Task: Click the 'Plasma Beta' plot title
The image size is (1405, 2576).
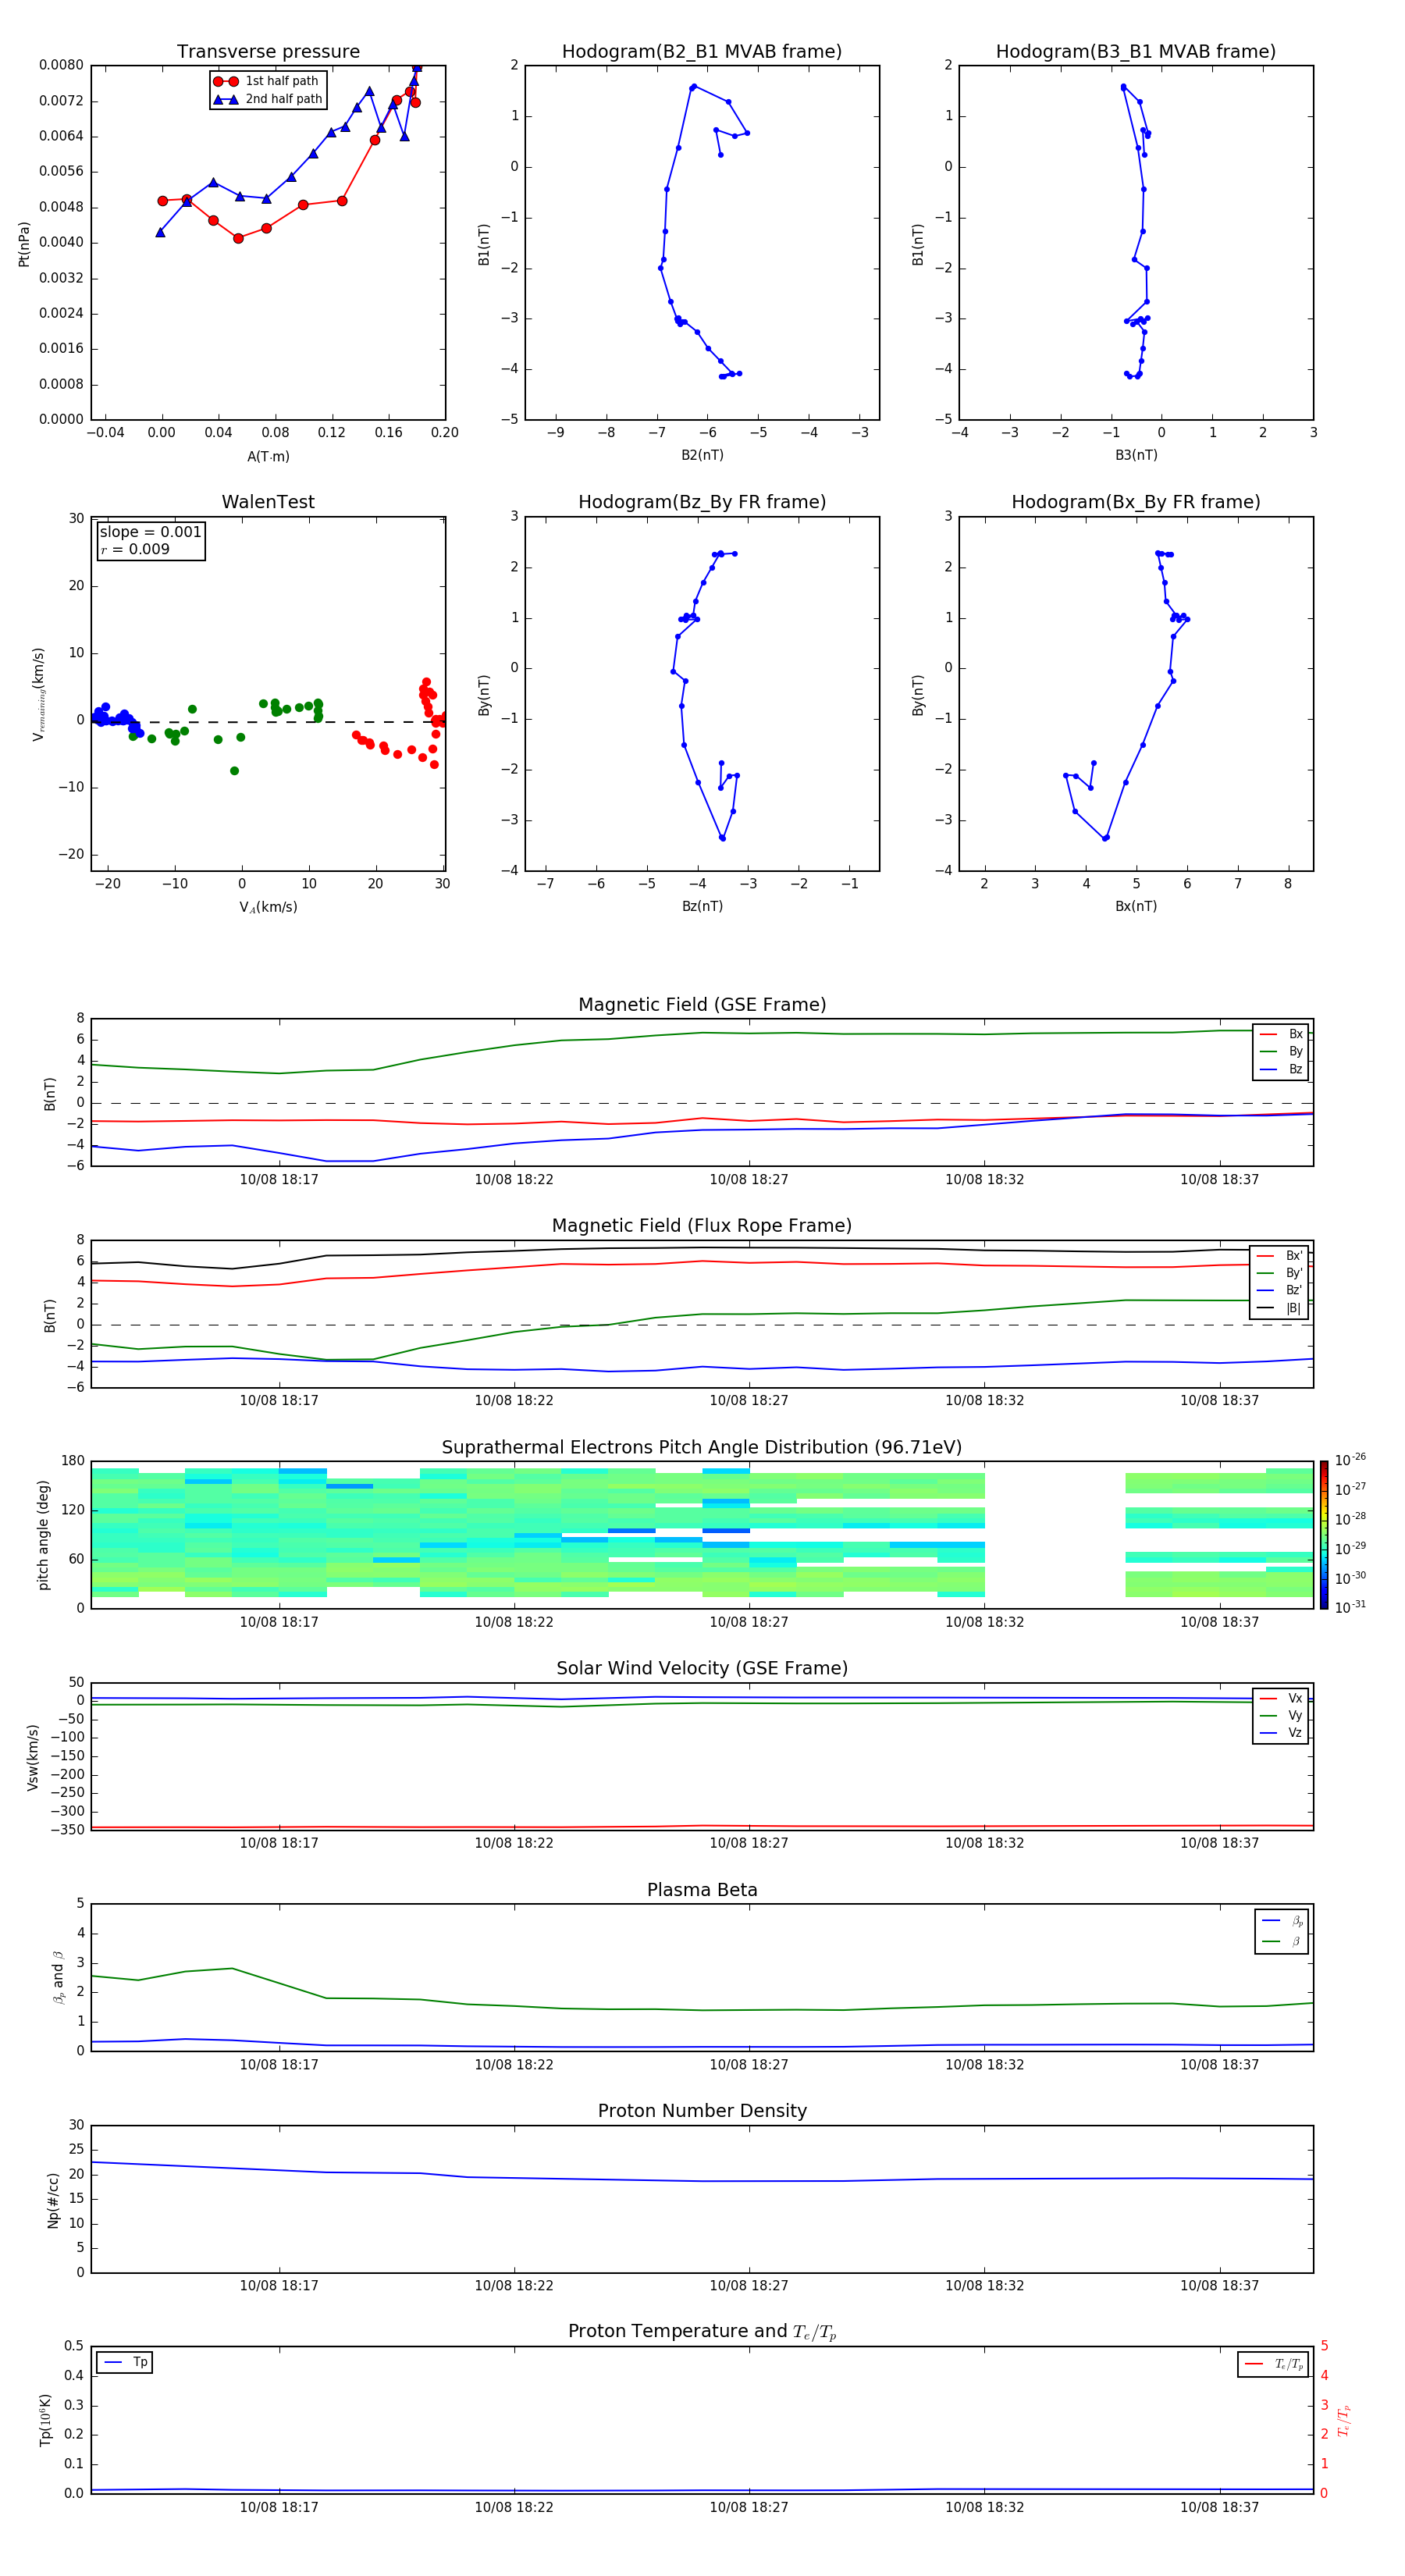Action: tap(702, 1890)
